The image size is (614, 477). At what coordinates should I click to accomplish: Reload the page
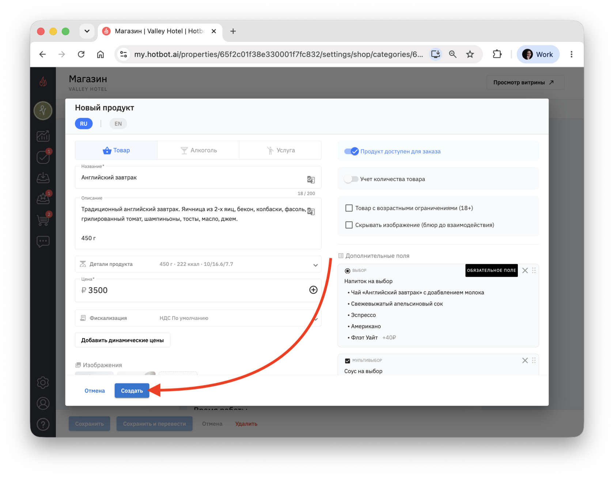pos(81,54)
